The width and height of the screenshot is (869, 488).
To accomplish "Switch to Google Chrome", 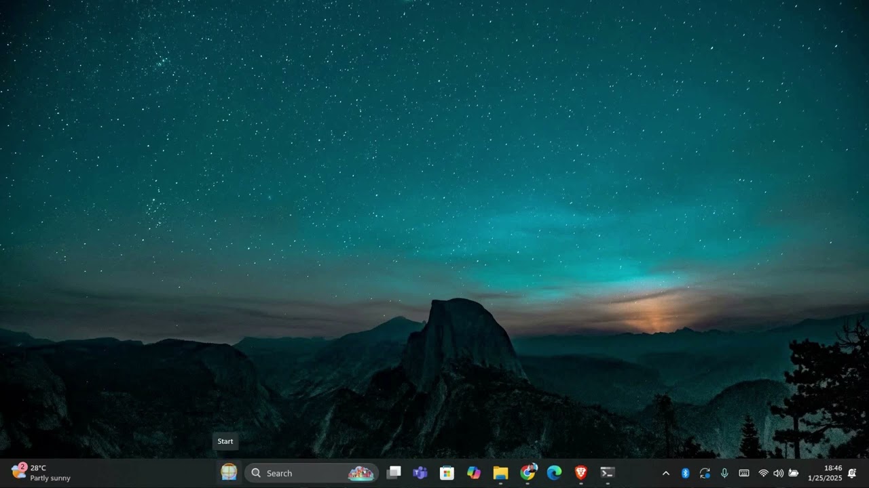I will 528,473.
